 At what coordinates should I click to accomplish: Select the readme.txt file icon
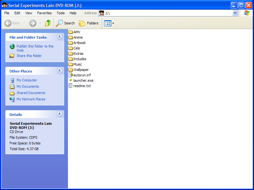70,86
